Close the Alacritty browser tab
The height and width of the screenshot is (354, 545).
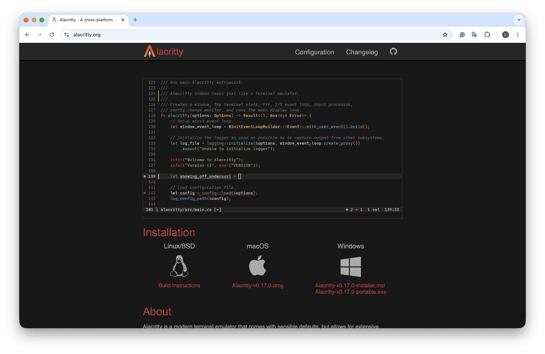coord(123,20)
